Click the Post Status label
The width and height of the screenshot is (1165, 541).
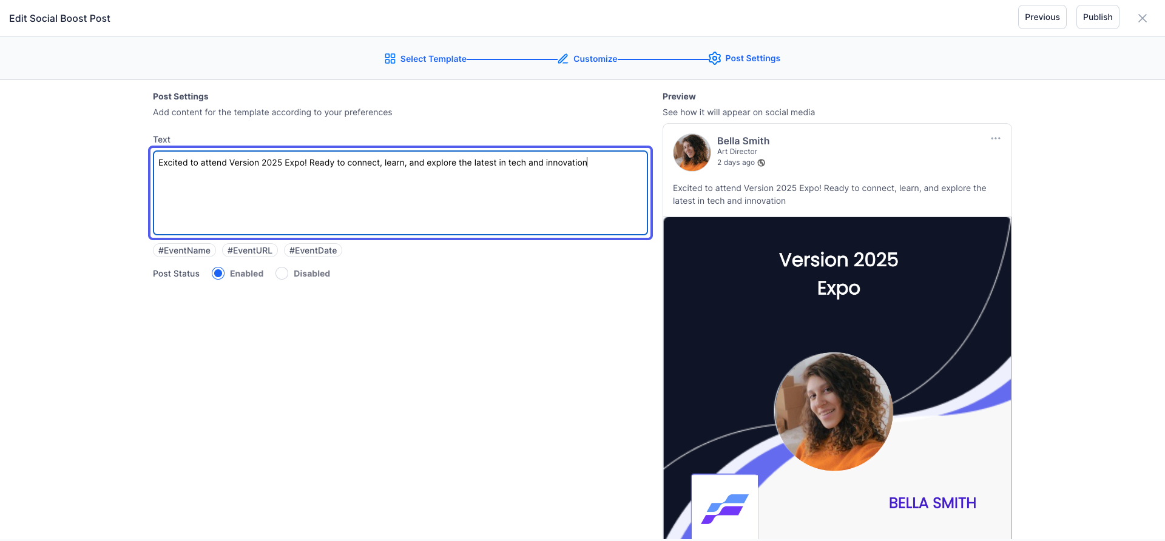(x=176, y=274)
